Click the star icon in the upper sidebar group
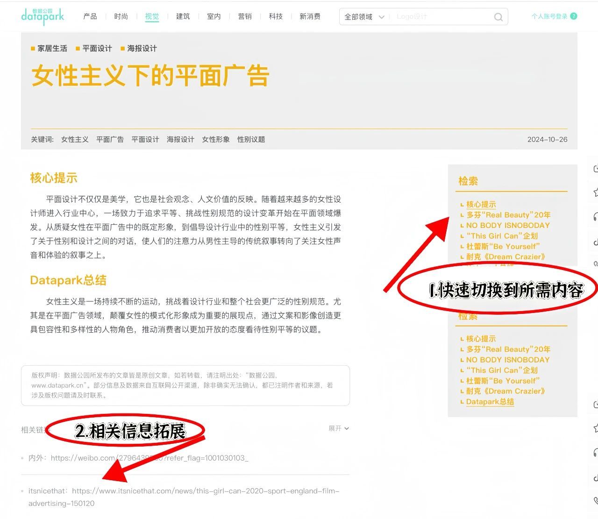Viewport: 598px width, 519px height. click(596, 192)
